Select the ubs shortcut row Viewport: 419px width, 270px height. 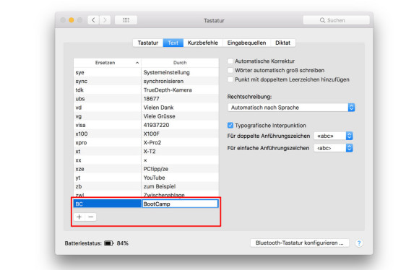[146, 99]
